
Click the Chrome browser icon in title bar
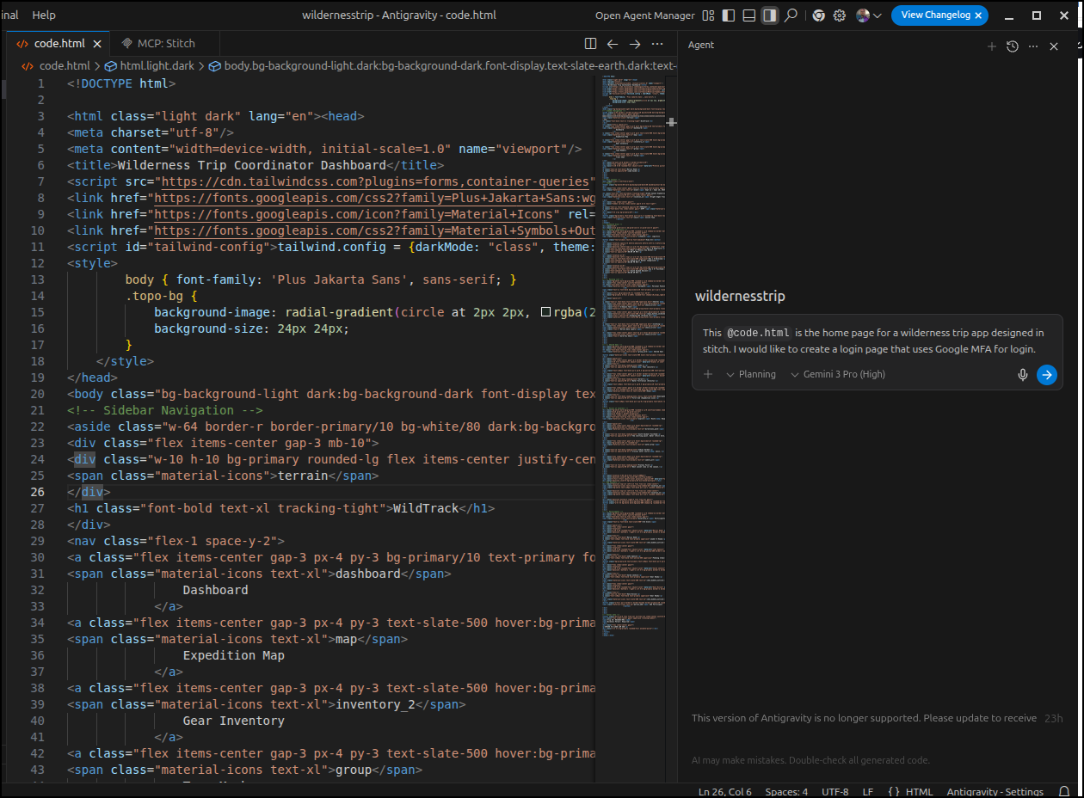(x=818, y=15)
